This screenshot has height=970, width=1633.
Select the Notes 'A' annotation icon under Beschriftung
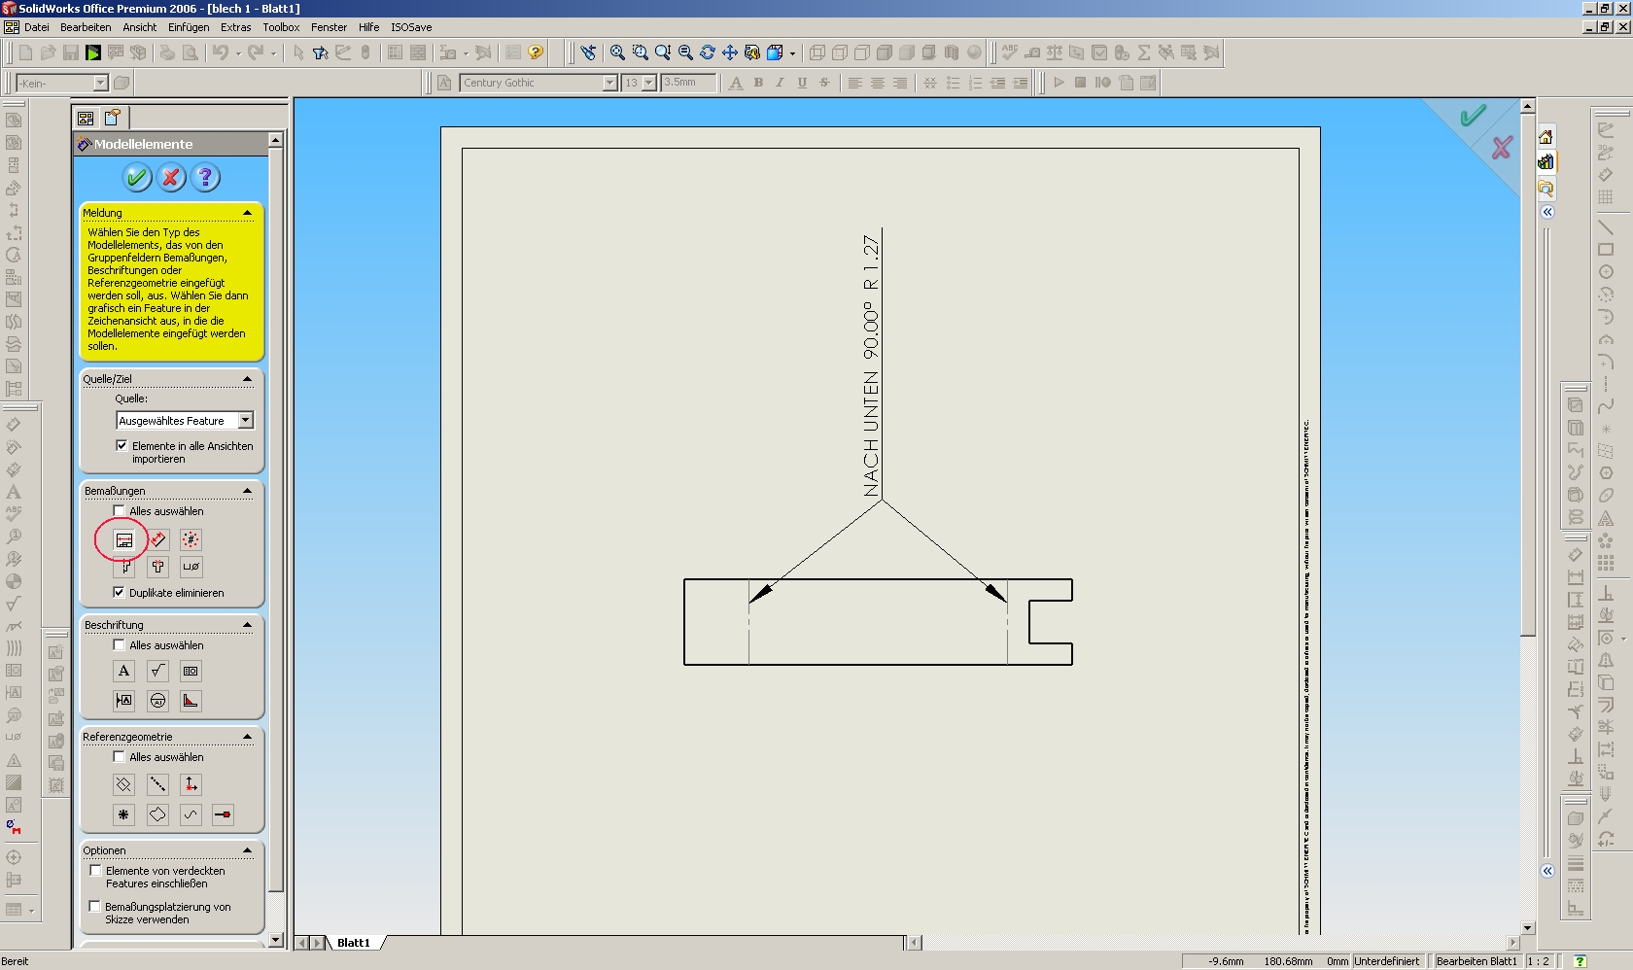pyautogui.click(x=123, y=671)
